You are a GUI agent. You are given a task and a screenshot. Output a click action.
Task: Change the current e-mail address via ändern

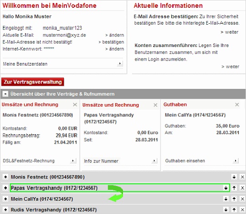click(x=114, y=35)
